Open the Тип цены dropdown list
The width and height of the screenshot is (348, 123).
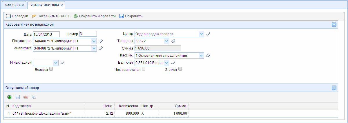(166, 41)
